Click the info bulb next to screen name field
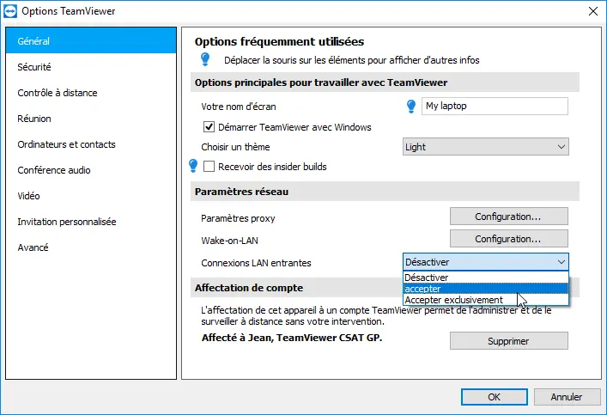This screenshot has height=415, width=607. pyautogui.click(x=411, y=107)
